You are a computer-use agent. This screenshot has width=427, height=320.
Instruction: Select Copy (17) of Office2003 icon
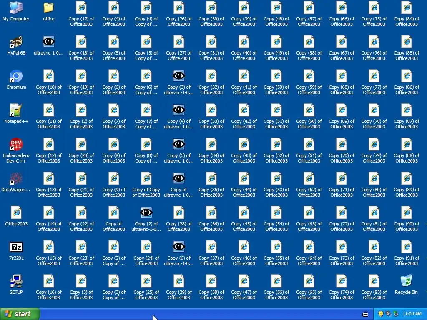click(81, 7)
